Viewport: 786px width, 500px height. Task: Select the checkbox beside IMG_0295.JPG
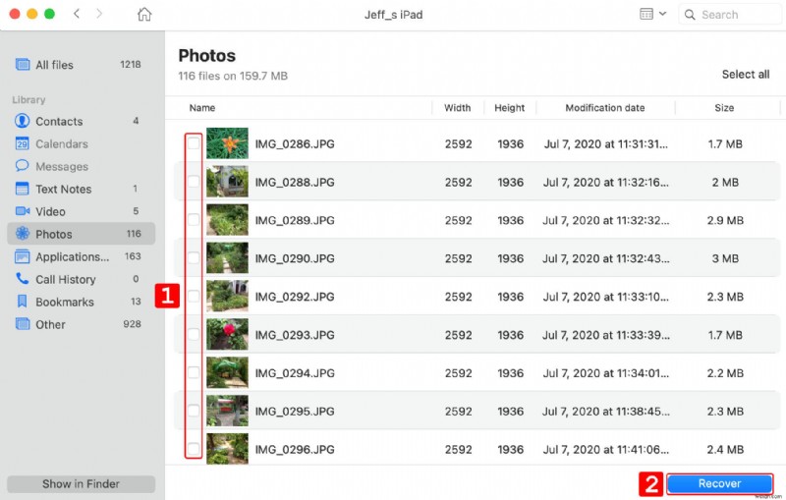tap(194, 411)
